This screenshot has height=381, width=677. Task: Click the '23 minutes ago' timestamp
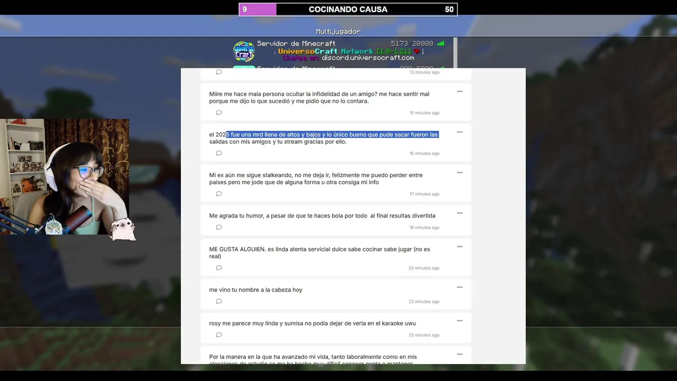point(424,302)
